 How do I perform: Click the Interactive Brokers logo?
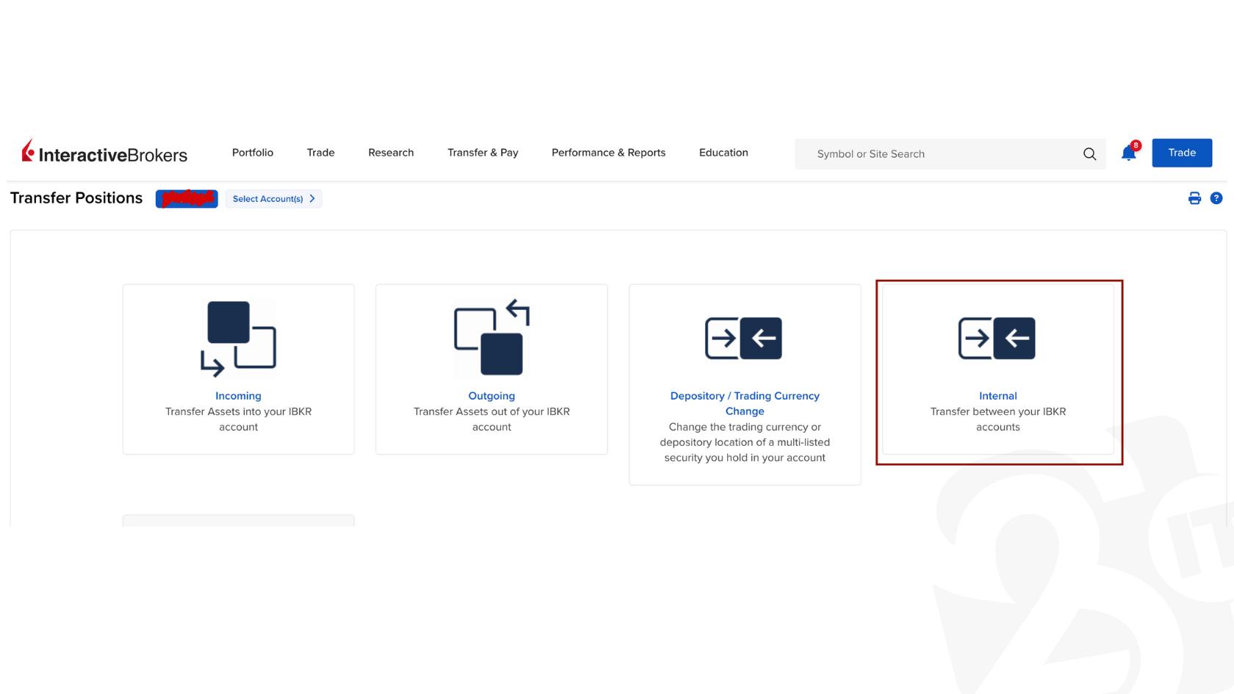click(x=104, y=153)
